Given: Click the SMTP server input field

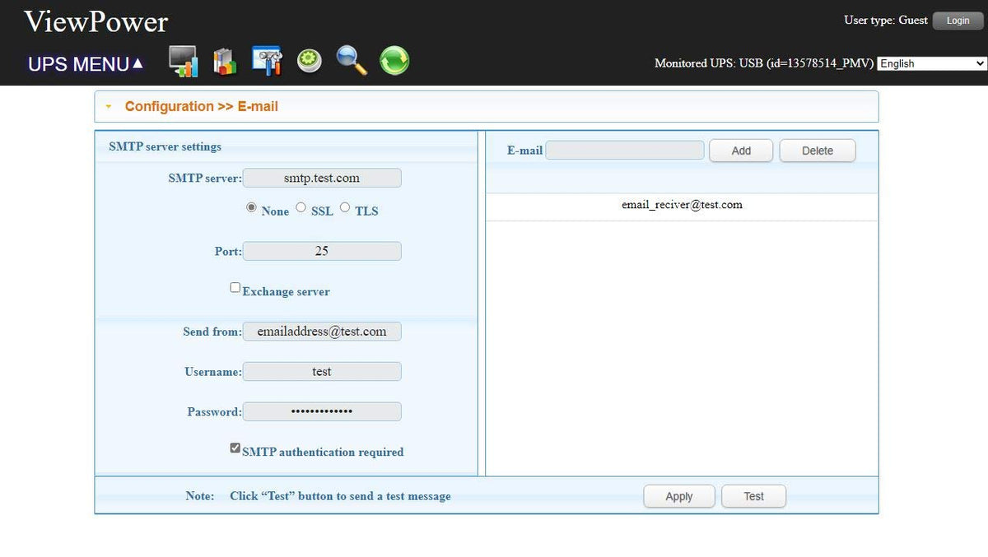Looking at the screenshot, I should pyautogui.click(x=322, y=178).
